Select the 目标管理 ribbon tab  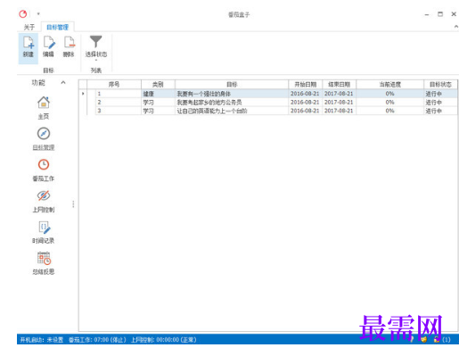58,27
